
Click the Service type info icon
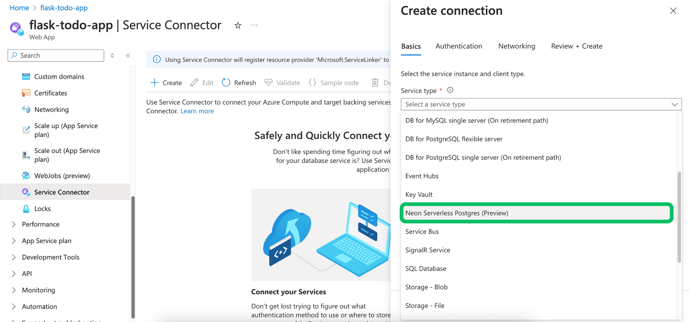pos(450,90)
